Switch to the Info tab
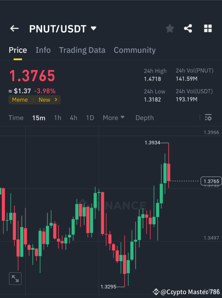The height and width of the screenshot is (298, 222). [43, 50]
